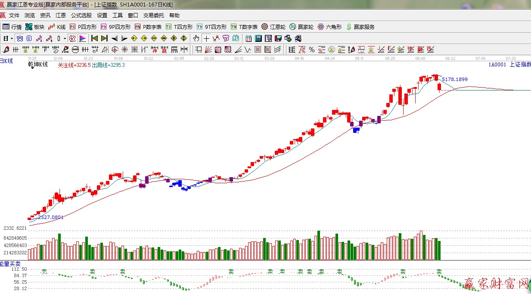Open the 公式选股 menu
The width and height of the screenshot is (531, 294).
click(81, 16)
